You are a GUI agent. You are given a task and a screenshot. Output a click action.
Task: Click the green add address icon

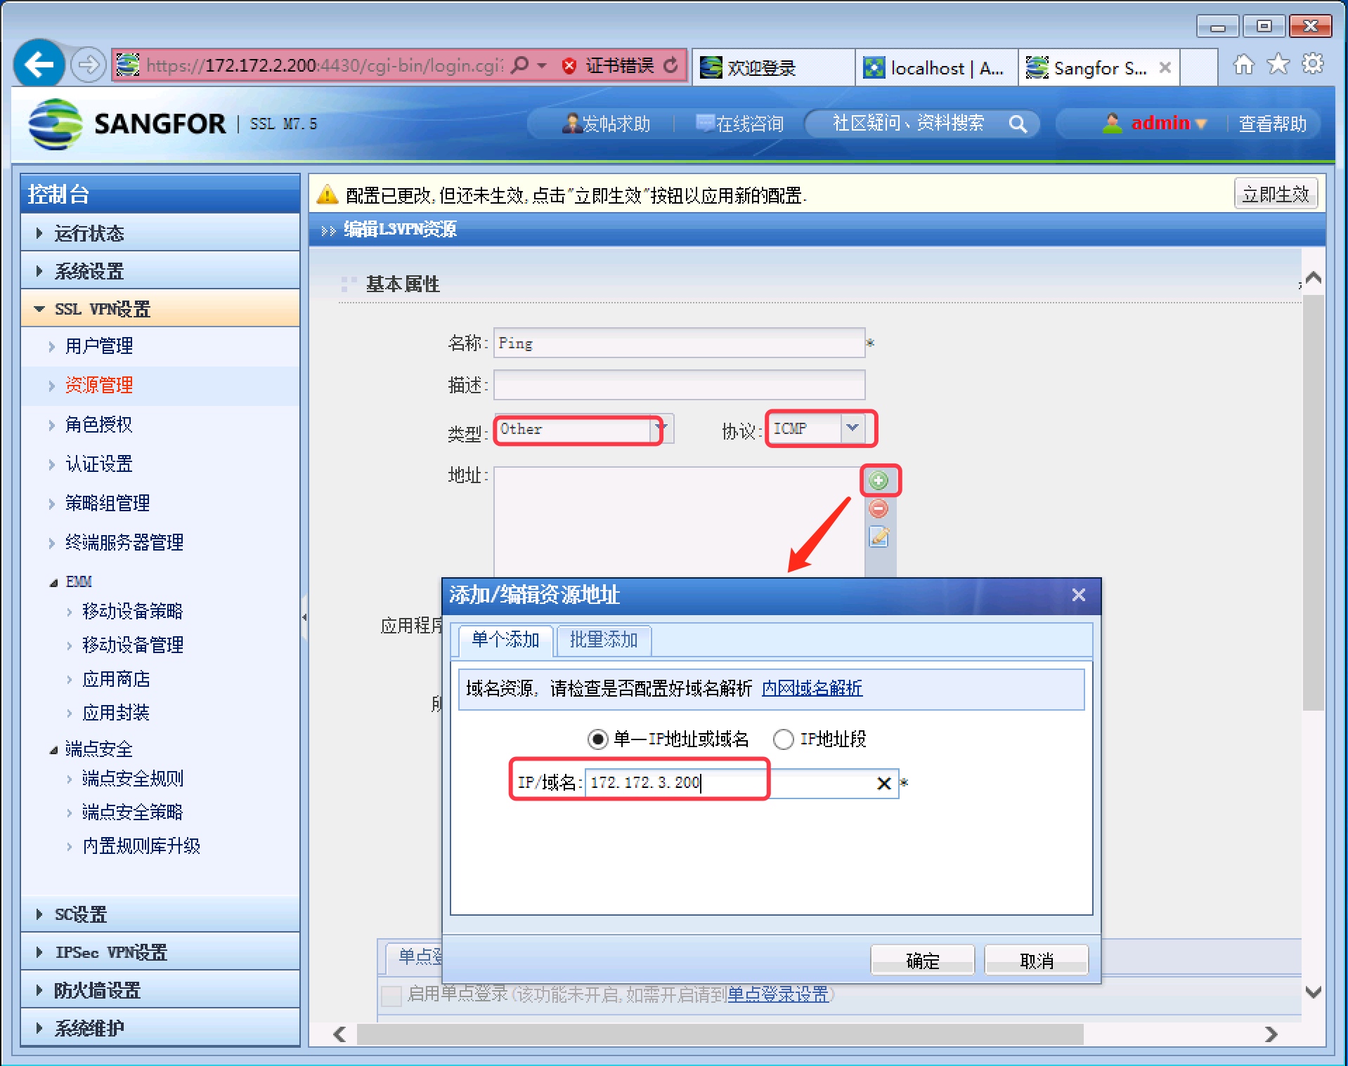click(x=879, y=480)
